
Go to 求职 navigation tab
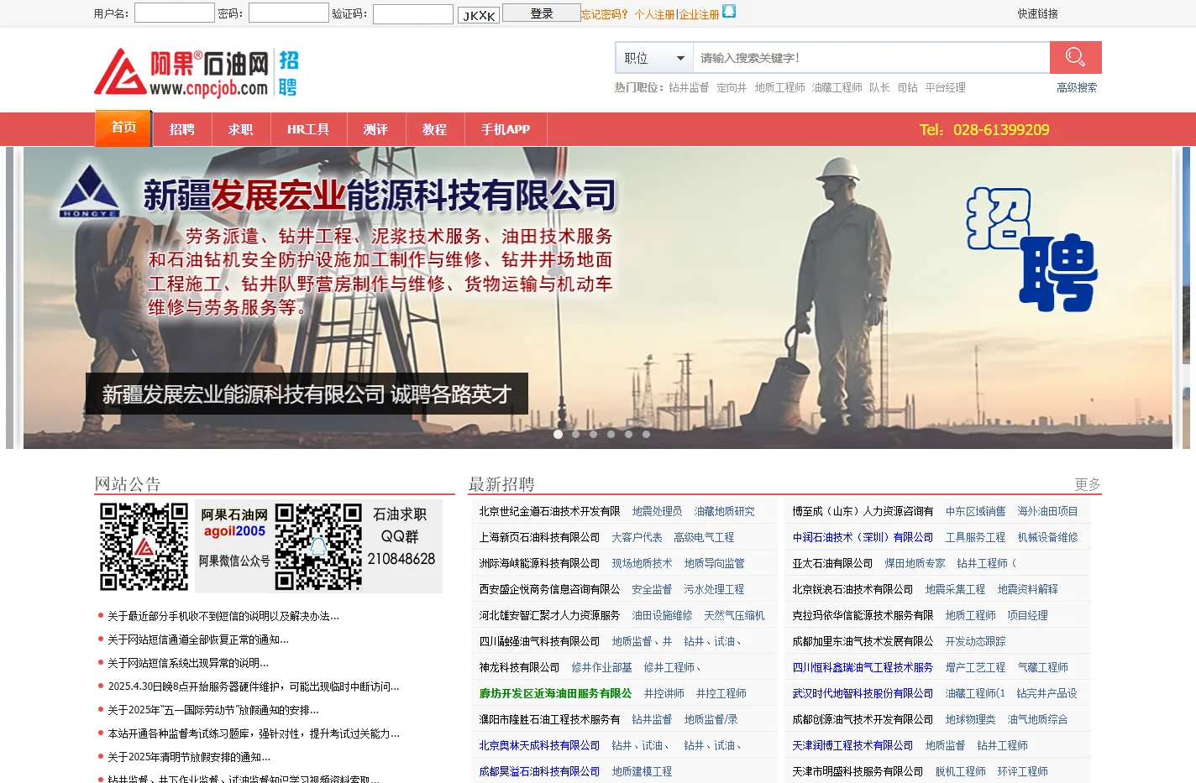[240, 129]
